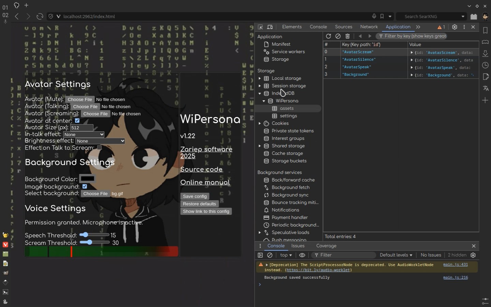The height and width of the screenshot is (307, 491).
Task: Enable Effect on Talk to Scream checkbox
Action: coord(99,148)
